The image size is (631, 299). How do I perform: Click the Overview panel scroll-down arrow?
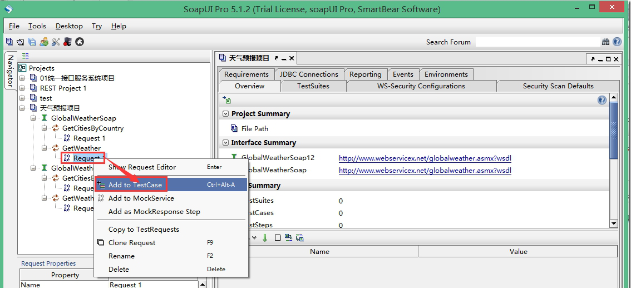coord(613,223)
